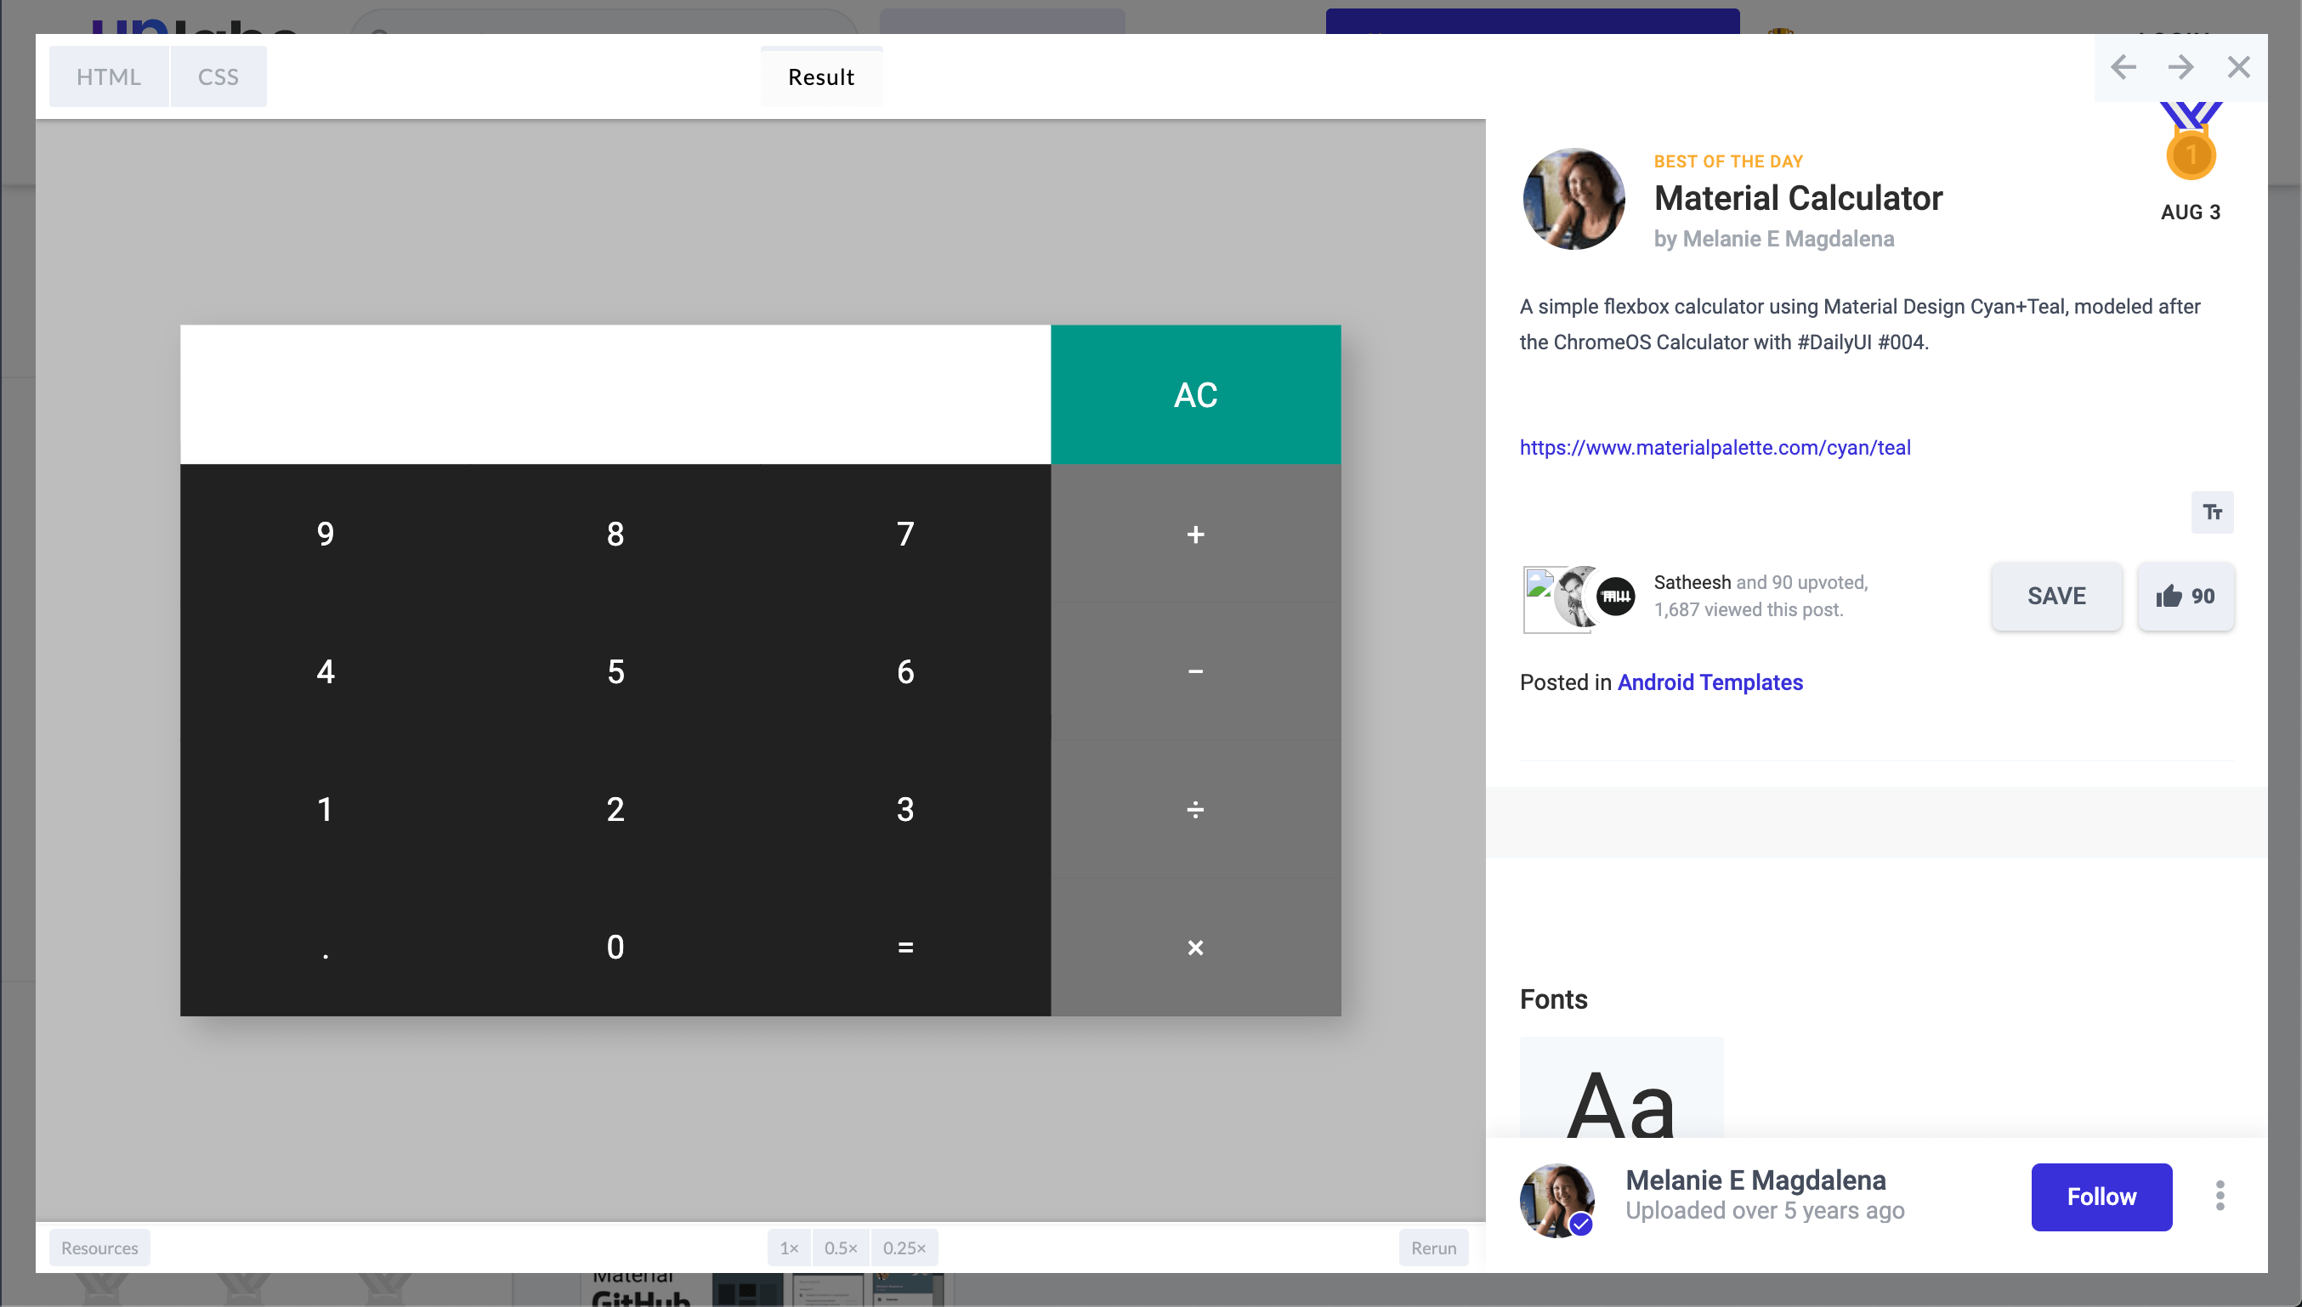
Task: Select the 0.25x zoom option
Action: 904,1247
